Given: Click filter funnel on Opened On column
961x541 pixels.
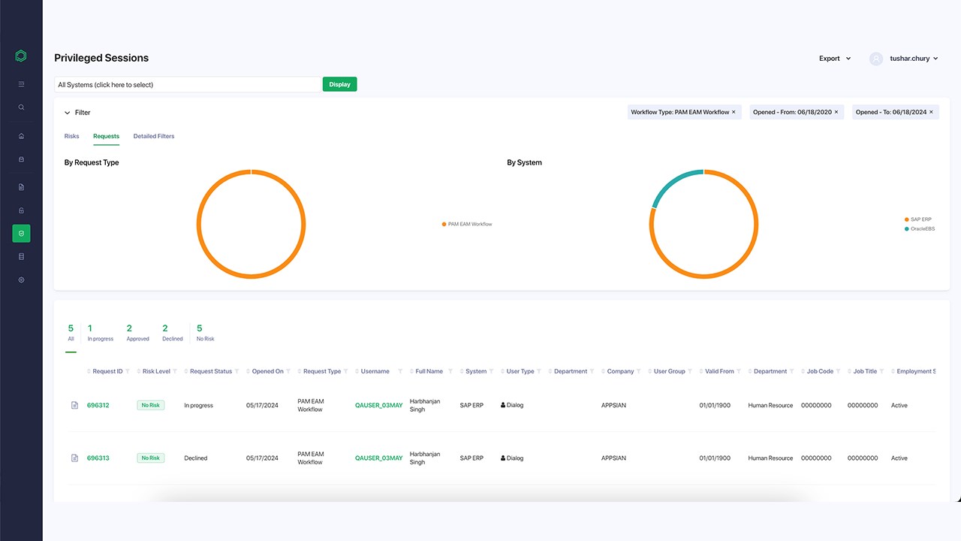Looking at the screenshot, I should (x=288, y=371).
